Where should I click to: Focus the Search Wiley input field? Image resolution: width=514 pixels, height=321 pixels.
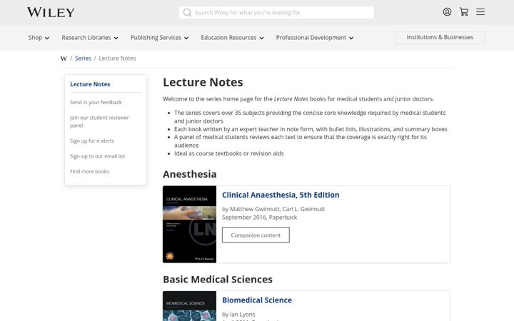click(276, 12)
